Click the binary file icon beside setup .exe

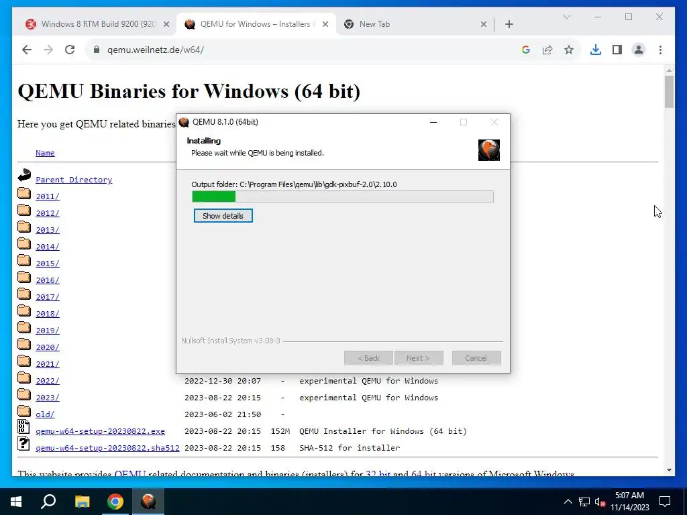pyautogui.click(x=23, y=426)
